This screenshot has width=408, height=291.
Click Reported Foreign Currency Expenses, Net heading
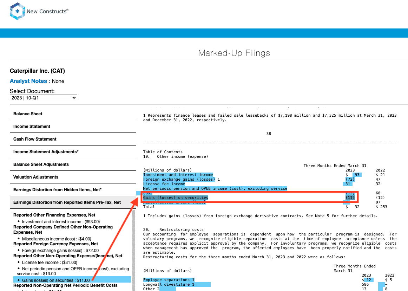tap(55, 244)
